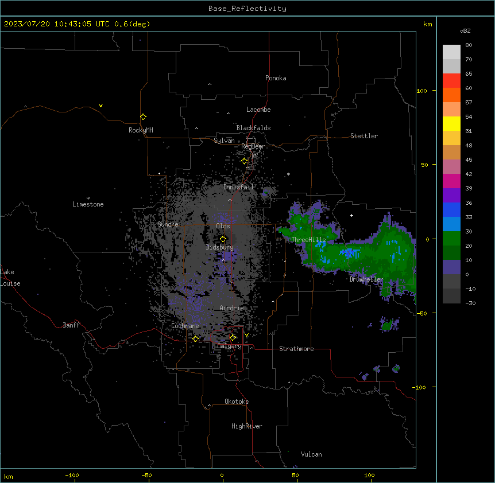This screenshot has height=483, width=495.
Task: Select the magenta 39-42 dBZ legend swatch
Action: pyautogui.click(x=451, y=181)
